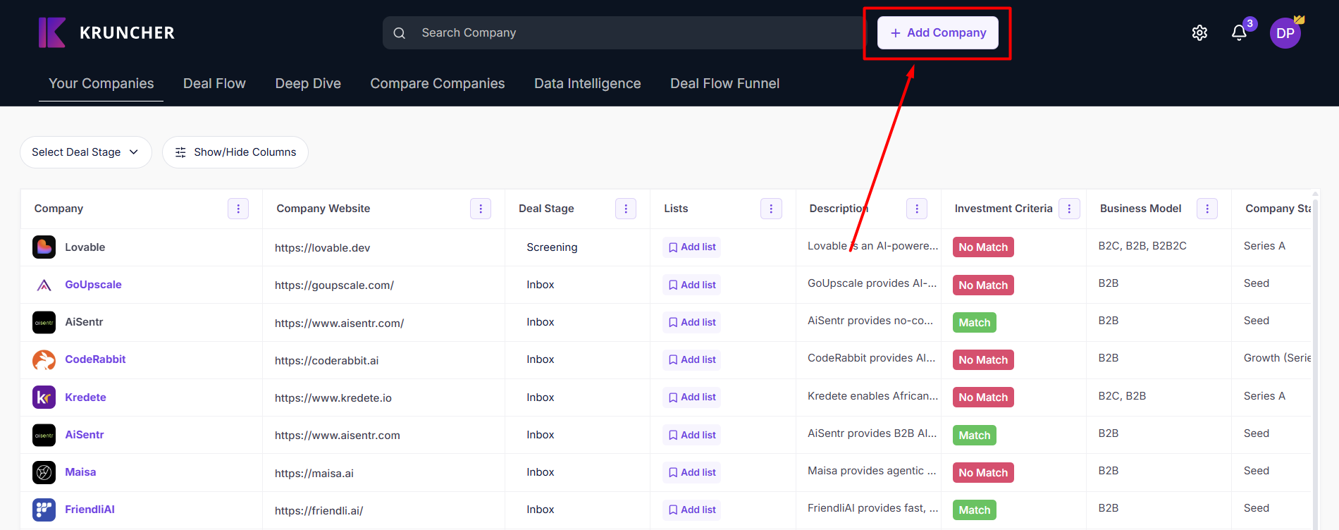Open the Maisa company link
This screenshot has width=1339, height=530.
pyautogui.click(x=80, y=472)
